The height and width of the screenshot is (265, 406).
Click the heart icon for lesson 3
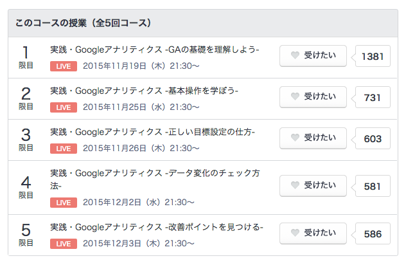tap(295, 138)
